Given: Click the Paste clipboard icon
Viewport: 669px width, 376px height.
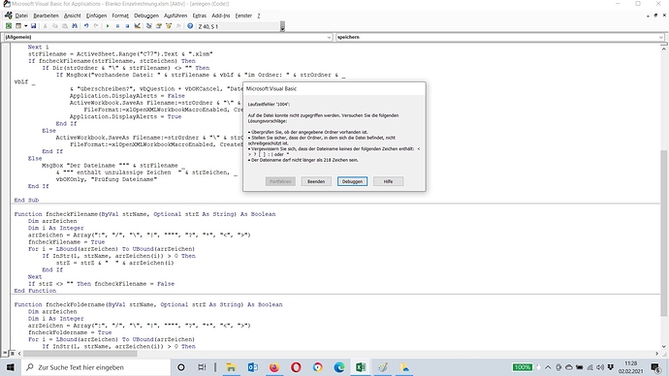Looking at the screenshot, I should (x=64, y=26).
